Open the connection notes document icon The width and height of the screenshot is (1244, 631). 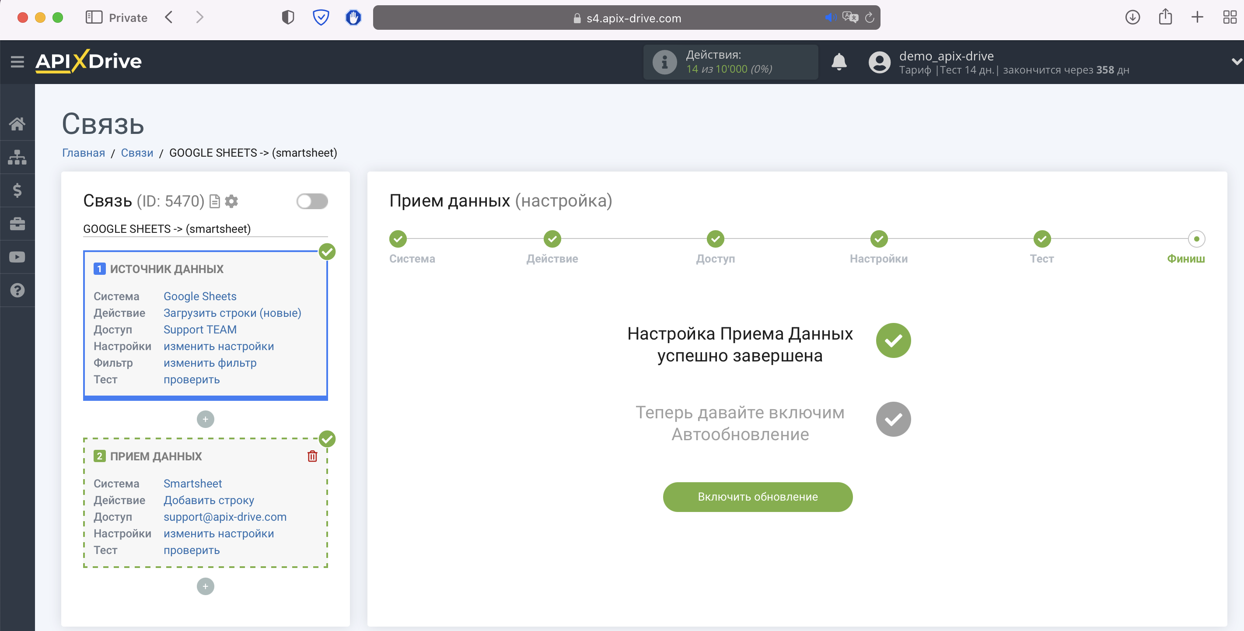214,201
